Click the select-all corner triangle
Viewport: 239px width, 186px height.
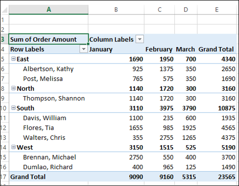(4, 10)
